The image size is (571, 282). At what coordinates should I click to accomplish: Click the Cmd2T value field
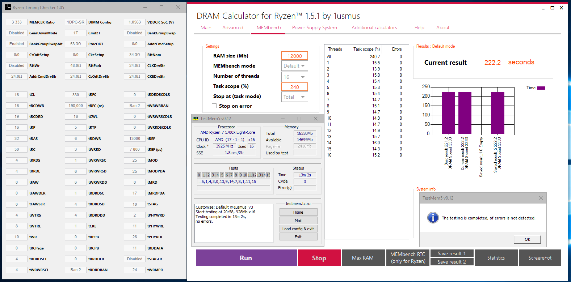76,33
